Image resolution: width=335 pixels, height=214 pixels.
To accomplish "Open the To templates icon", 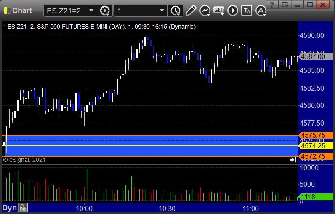I will tap(247, 11).
